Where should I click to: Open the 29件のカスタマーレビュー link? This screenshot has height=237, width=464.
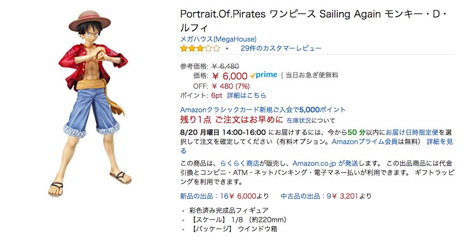(281, 49)
